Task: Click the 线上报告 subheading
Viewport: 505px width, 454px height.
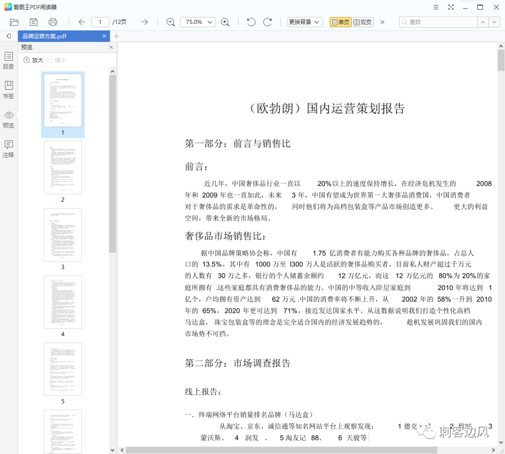Action: click(203, 392)
